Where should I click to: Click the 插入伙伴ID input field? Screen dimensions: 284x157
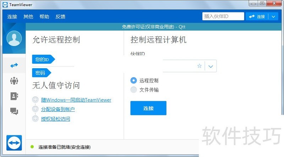(x=223, y=16)
